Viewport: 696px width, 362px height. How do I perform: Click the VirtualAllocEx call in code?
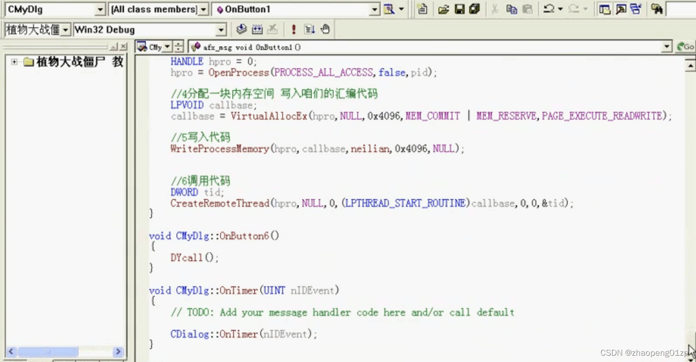[269, 116]
